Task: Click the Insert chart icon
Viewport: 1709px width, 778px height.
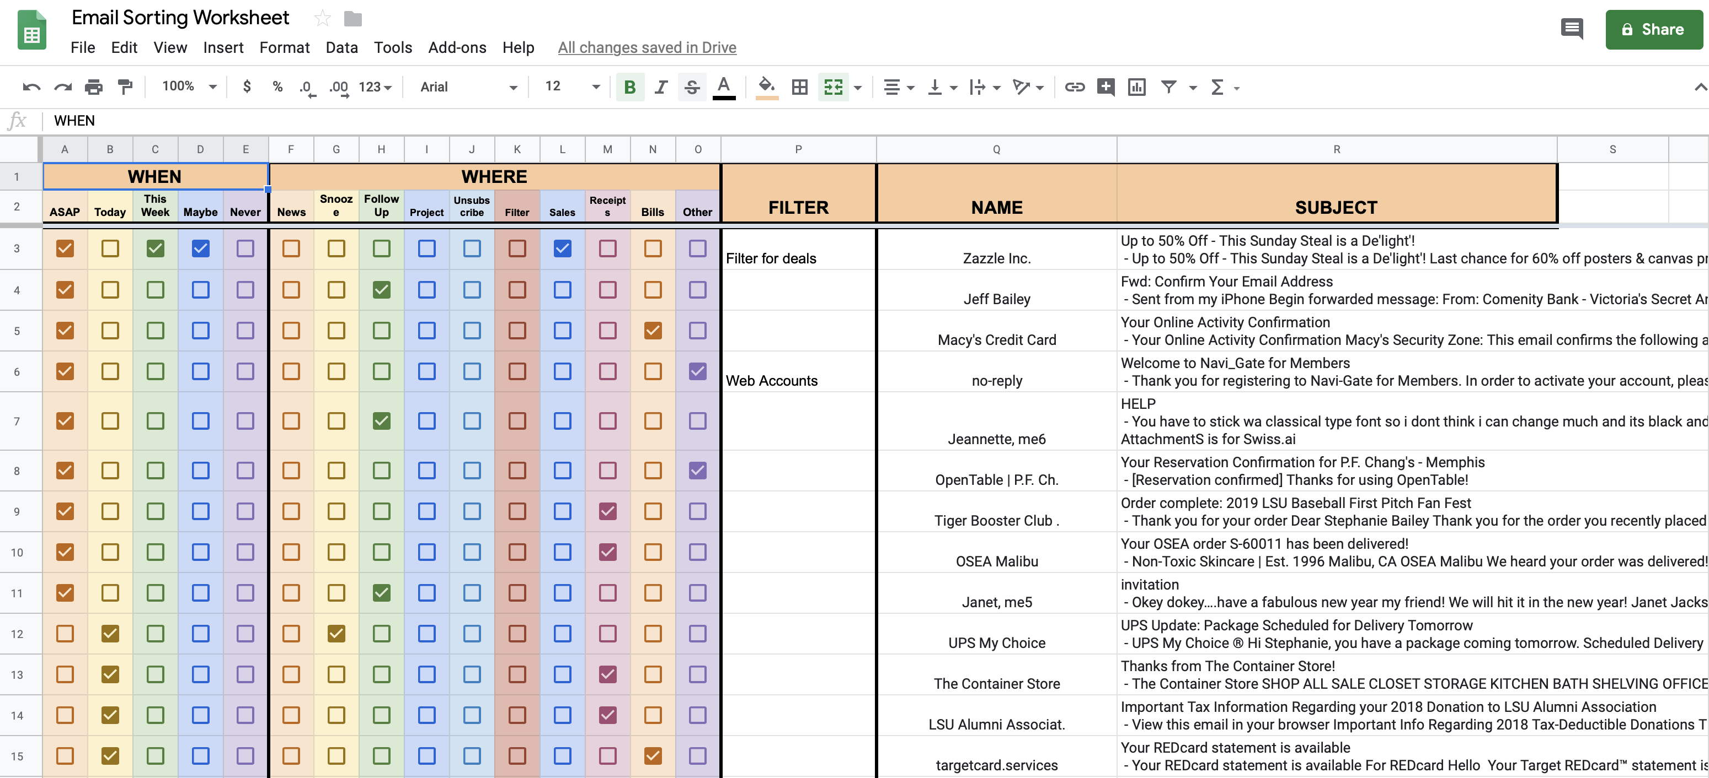Action: (1136, 87)
